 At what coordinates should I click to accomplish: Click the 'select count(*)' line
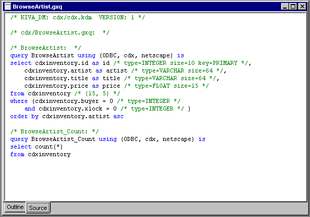[x=37, y=147]
